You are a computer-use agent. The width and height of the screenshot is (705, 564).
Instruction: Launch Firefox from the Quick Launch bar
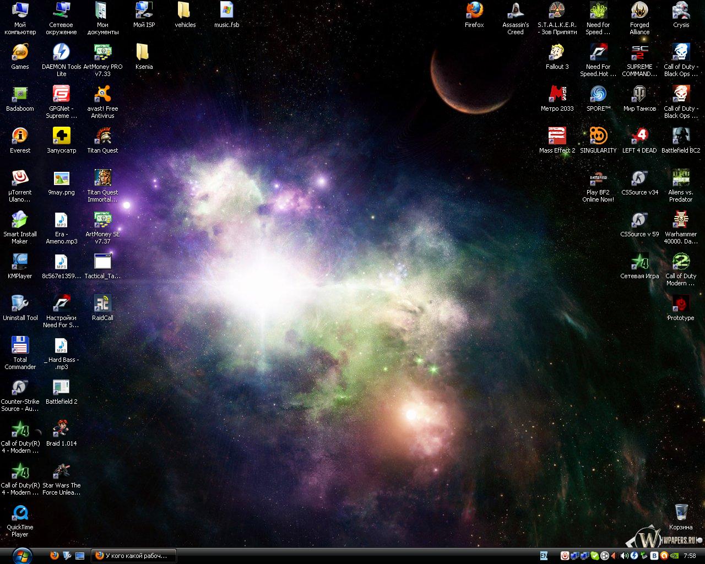[x=54, y=556]
